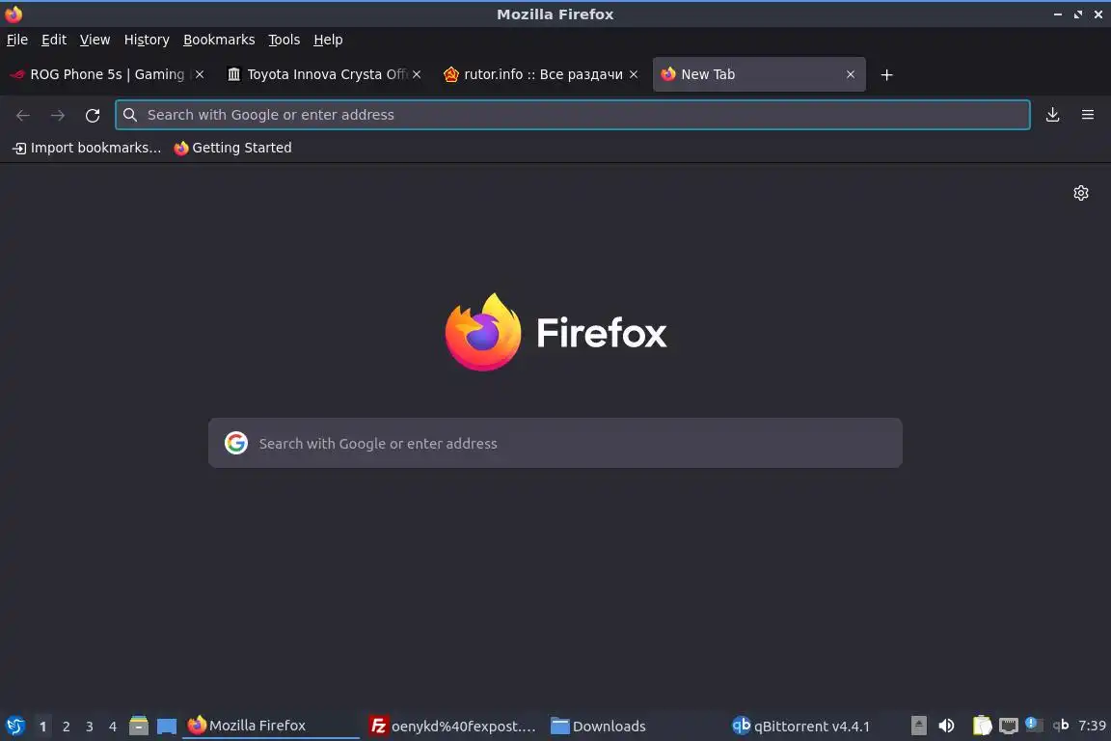Open the Bookmarks menu
Image resolution: width=1111 pixels, height=741 pixels.
point(219,40)
